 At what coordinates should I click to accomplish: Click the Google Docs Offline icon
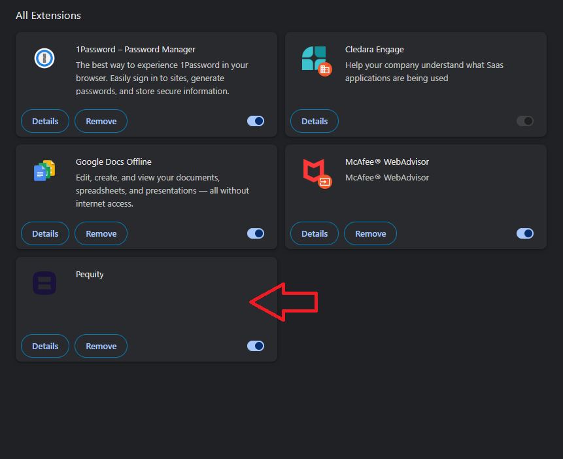click(x=44, y=171)
